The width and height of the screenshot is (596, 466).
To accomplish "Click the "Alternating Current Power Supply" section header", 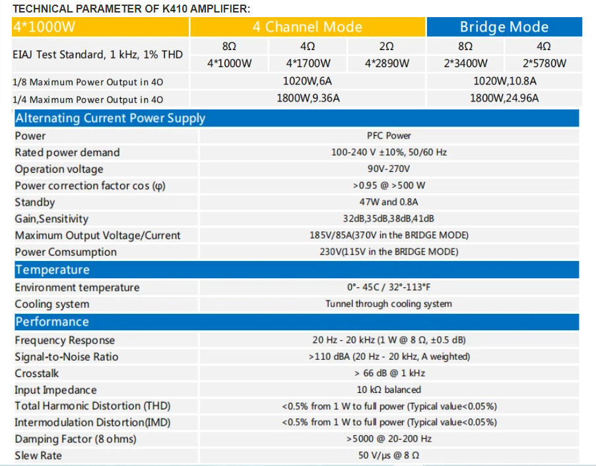I will tap(110, 119).
